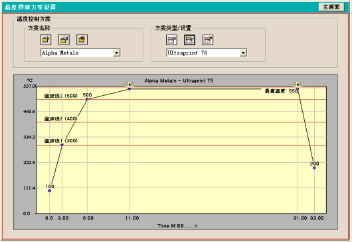
Task: Click the folder icon with blue arrow
Action: click(x=64, y=39)
